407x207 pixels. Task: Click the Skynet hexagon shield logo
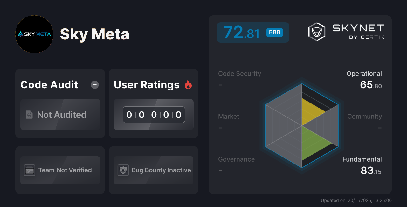316,31
